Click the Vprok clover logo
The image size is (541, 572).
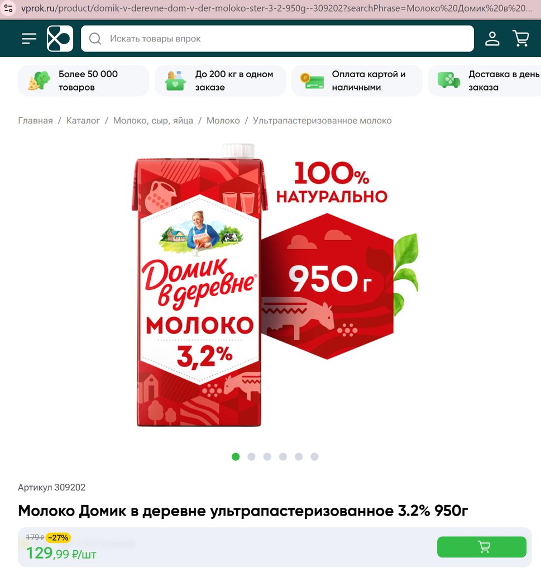(60, 39)
